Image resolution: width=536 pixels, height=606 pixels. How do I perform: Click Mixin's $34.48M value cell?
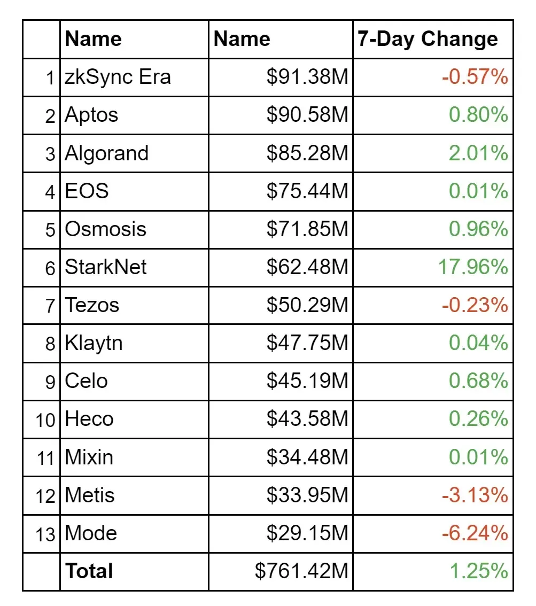[x=307, y=457]
